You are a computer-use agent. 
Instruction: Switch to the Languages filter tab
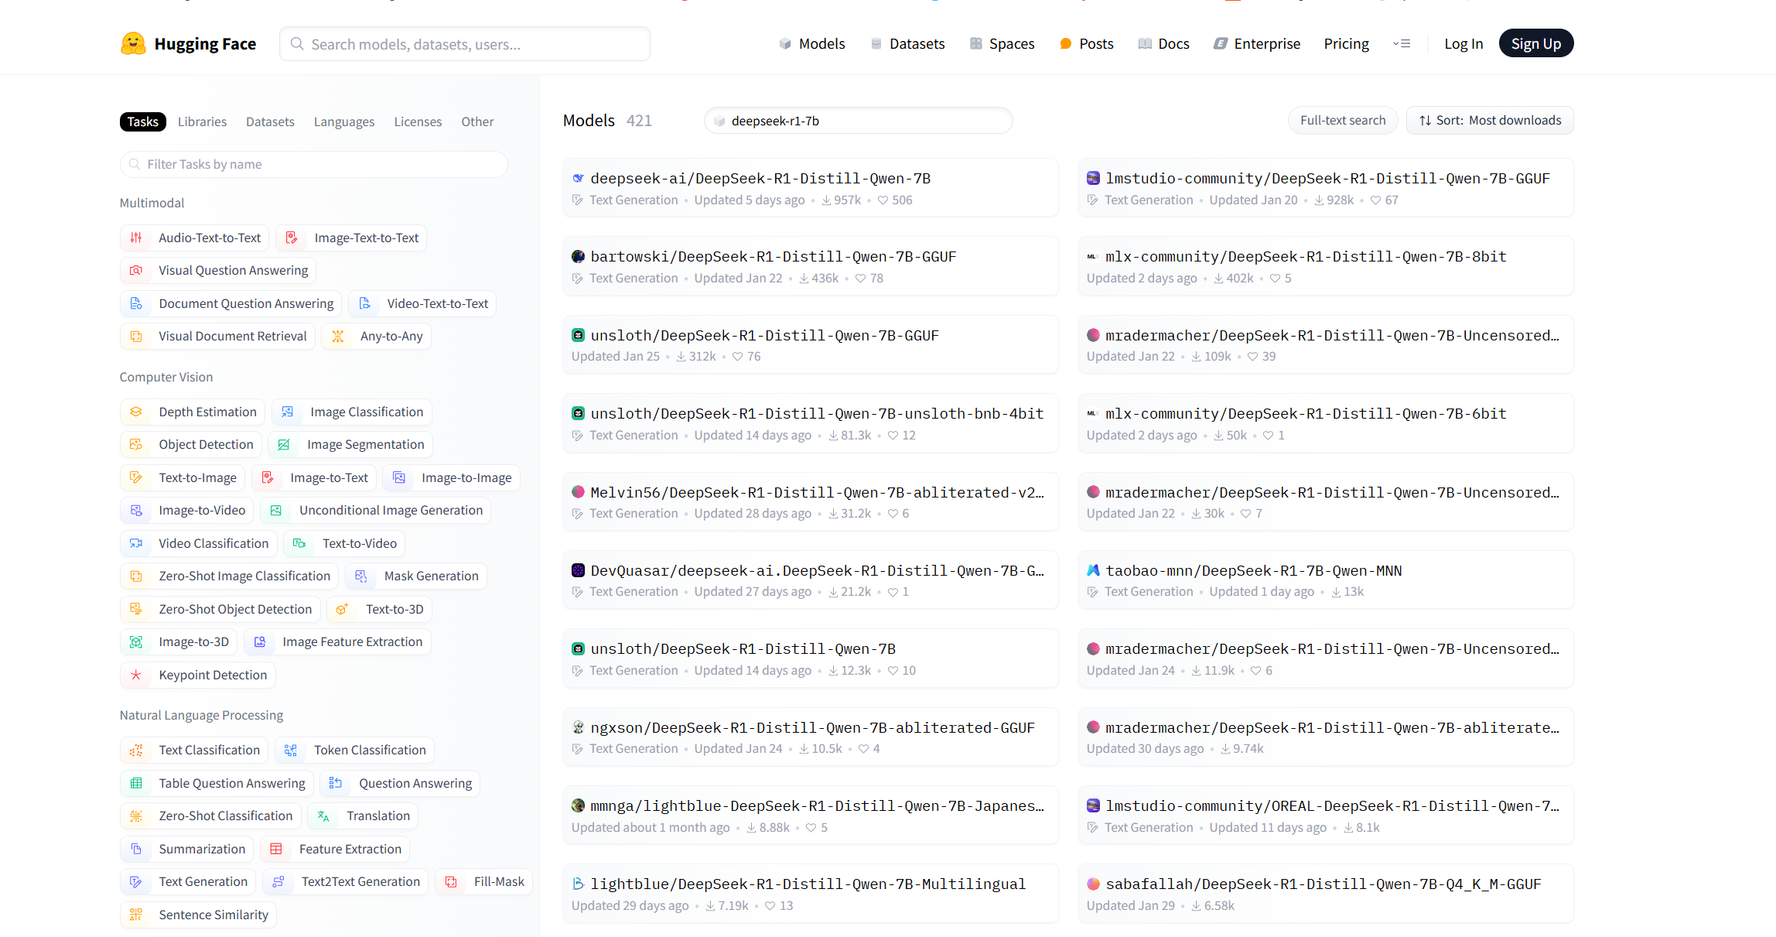click(x=344, y=121)
